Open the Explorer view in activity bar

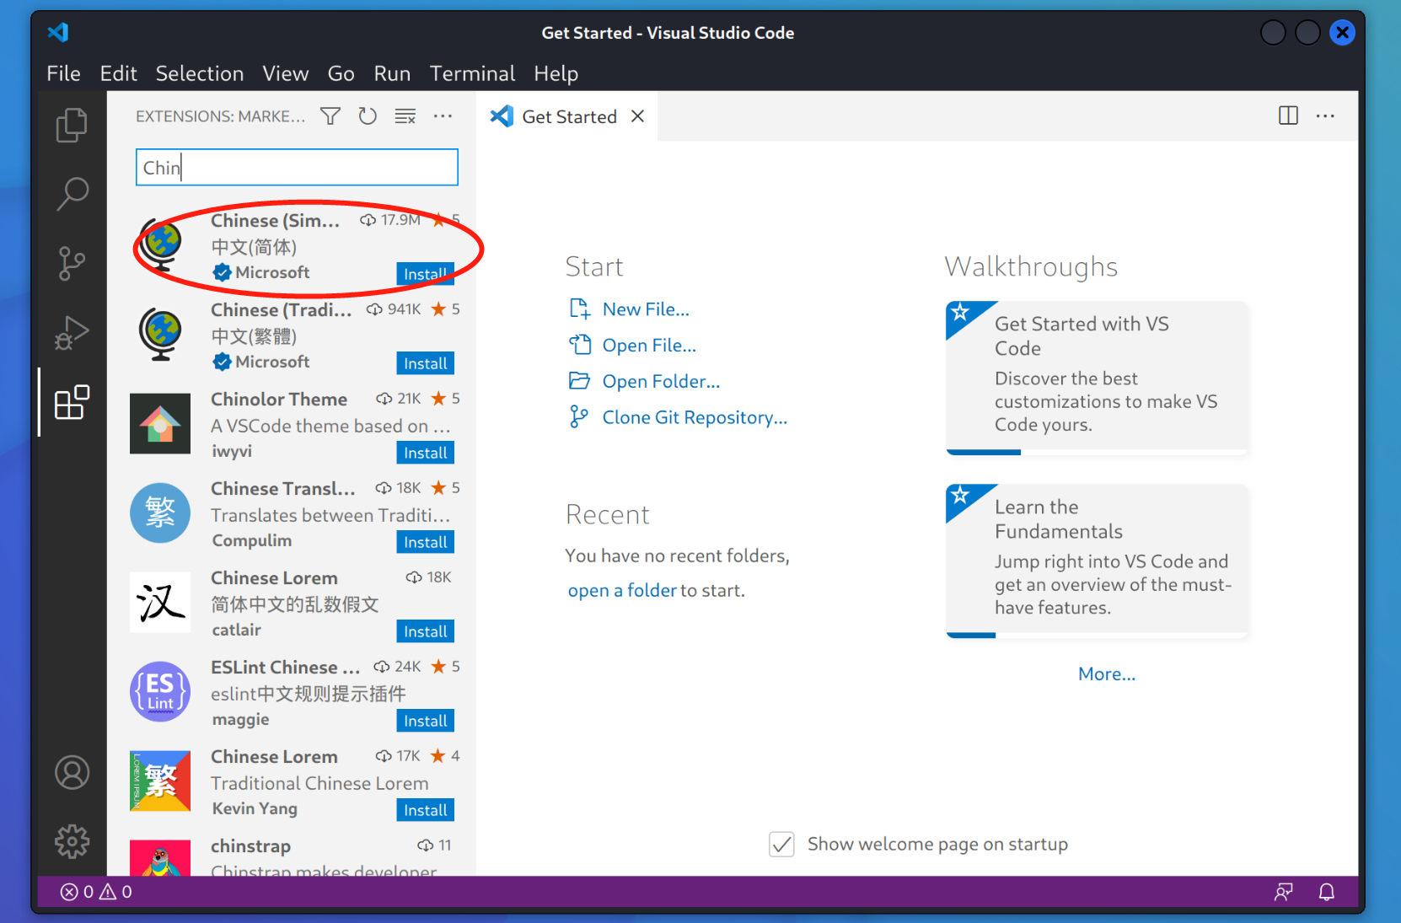click(72, 126)
